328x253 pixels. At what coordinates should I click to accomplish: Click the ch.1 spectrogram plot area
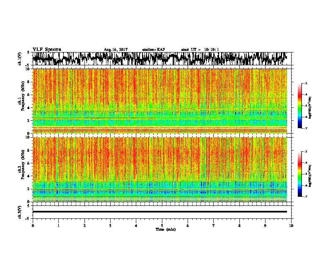(159, 101)
